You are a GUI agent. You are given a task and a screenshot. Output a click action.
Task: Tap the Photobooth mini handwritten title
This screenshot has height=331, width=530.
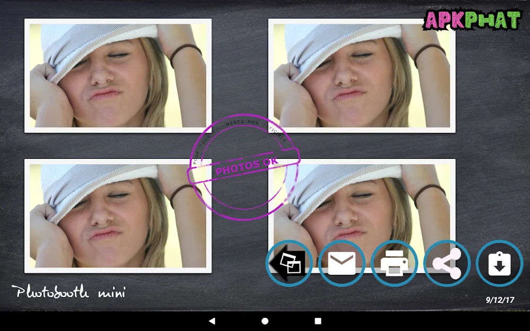click(69, 292)
